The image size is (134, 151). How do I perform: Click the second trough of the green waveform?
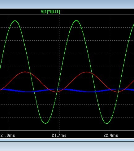tap(107, 123)
